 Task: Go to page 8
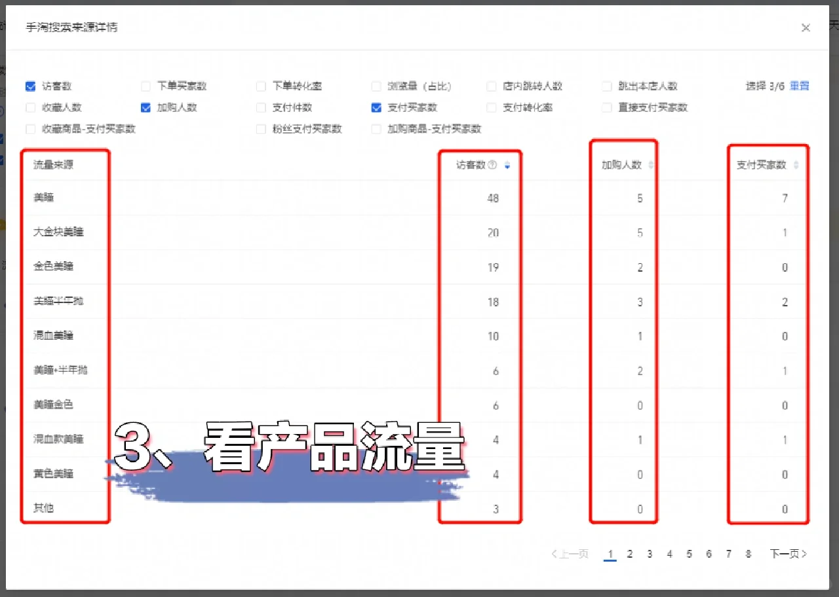tap(748, 554)
